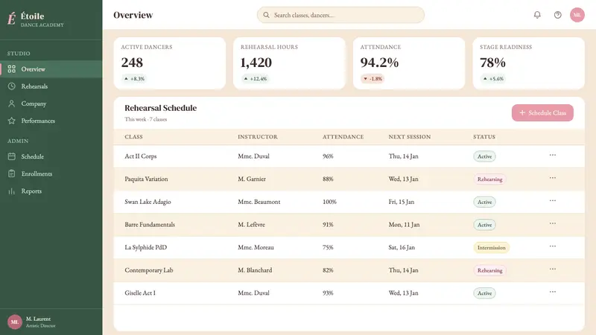The image size is (596, 335).
Task: Click the +12.4% trend badge
Action: tap(256, 79)
